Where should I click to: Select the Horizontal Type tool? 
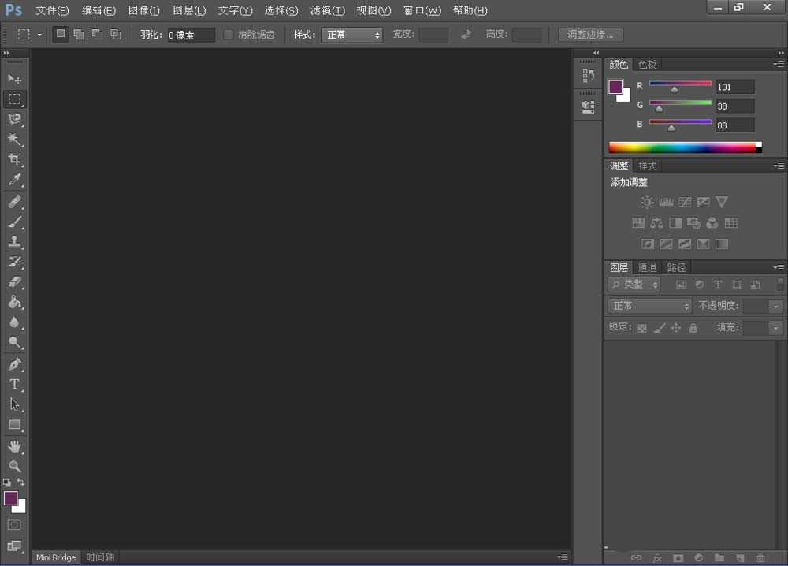coord(14,385)
